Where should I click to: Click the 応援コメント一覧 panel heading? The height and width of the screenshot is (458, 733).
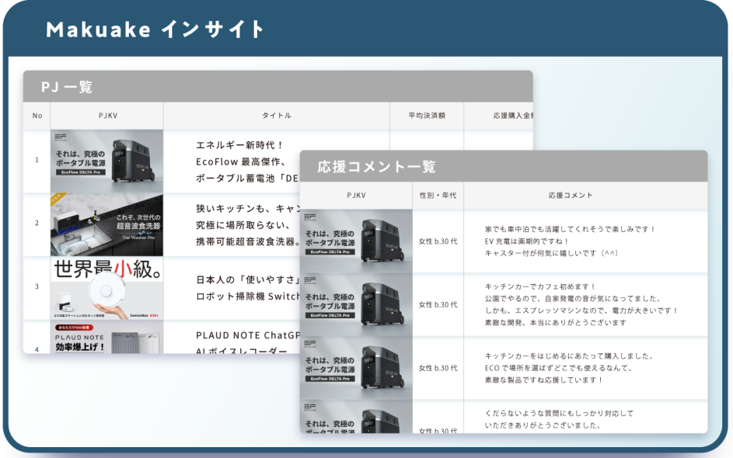376,167
